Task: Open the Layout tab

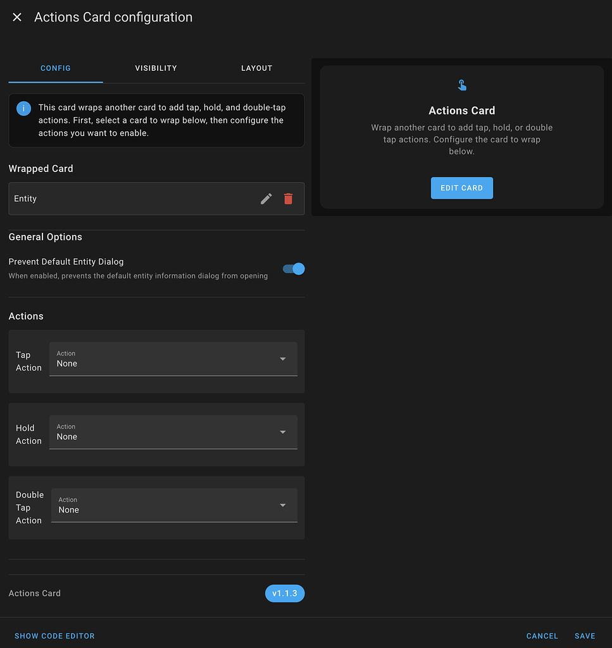Action: point(256,68)
